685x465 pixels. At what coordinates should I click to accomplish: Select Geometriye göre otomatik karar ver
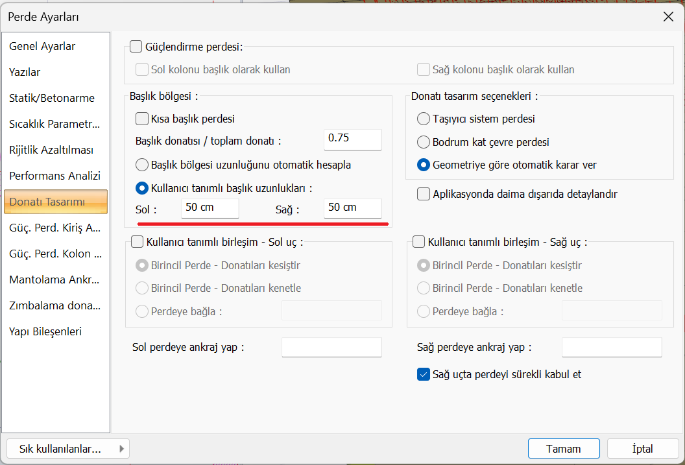(424, 165)
